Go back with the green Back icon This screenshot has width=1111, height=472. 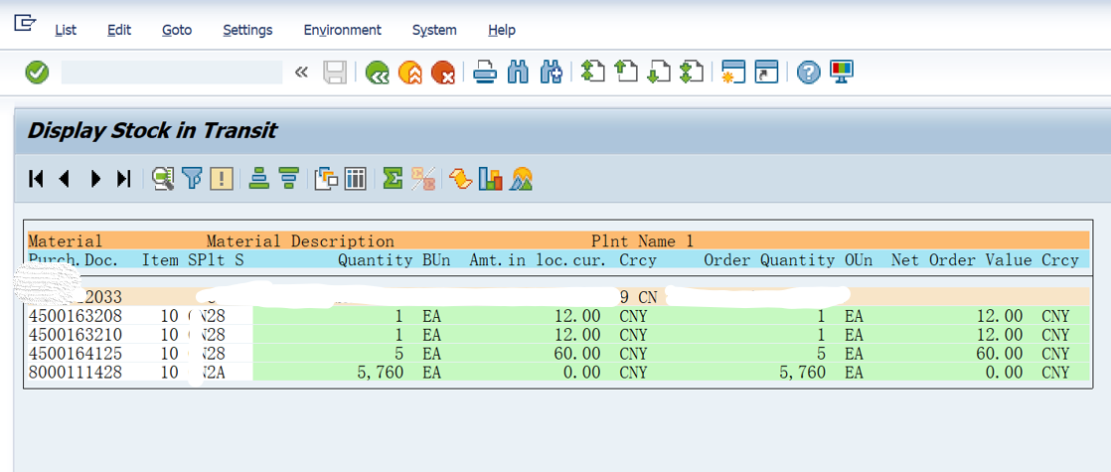[x=377, y=73]
